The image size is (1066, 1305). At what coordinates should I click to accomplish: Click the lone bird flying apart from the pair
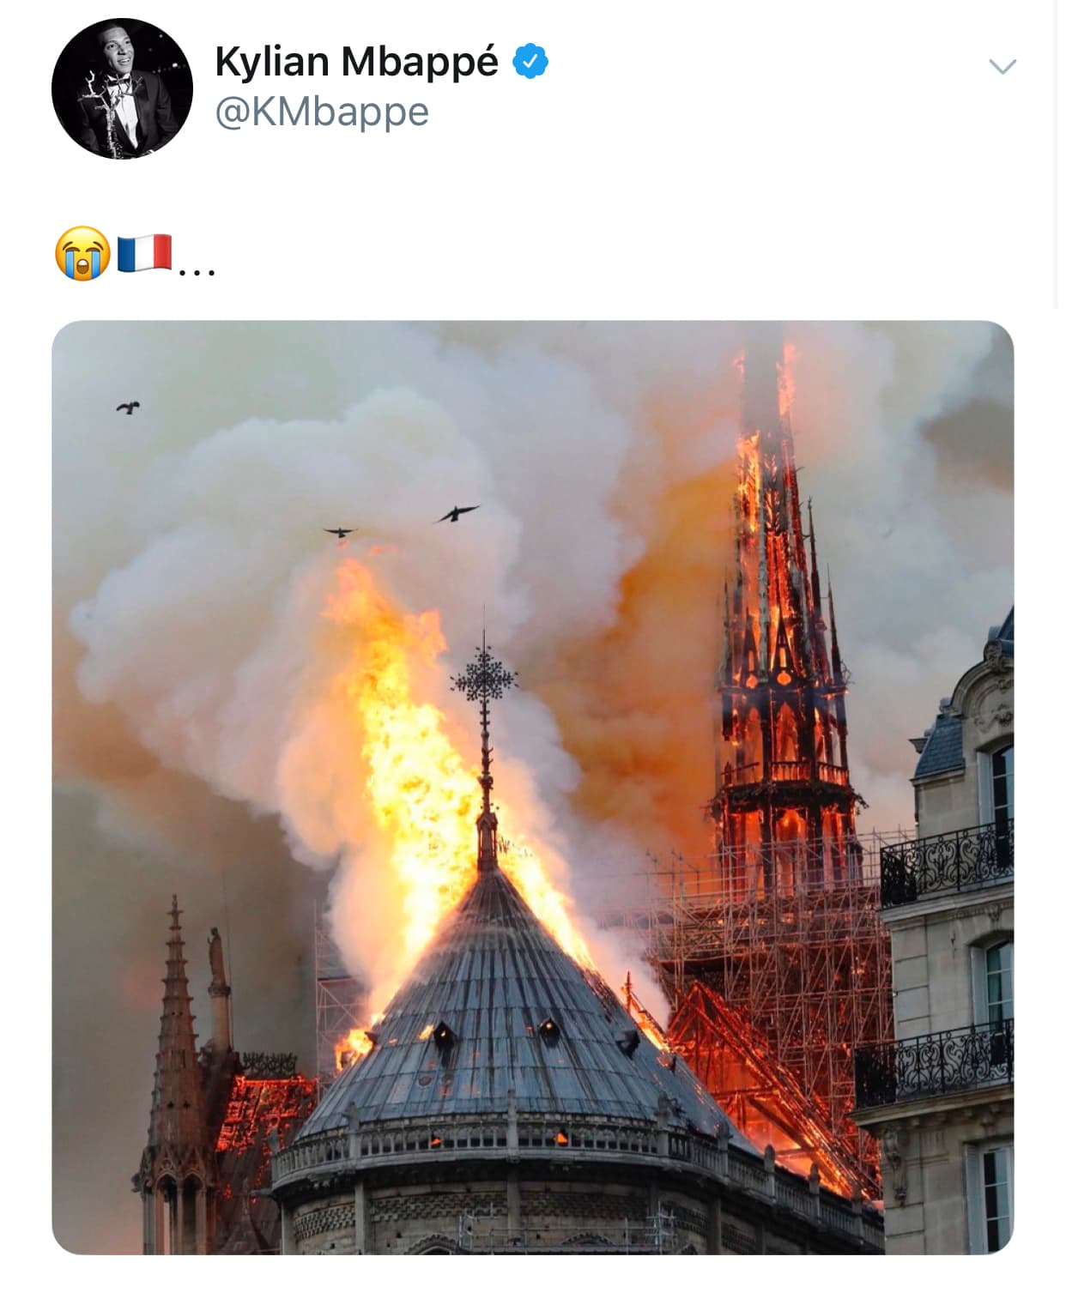click(x=128, y=407)
